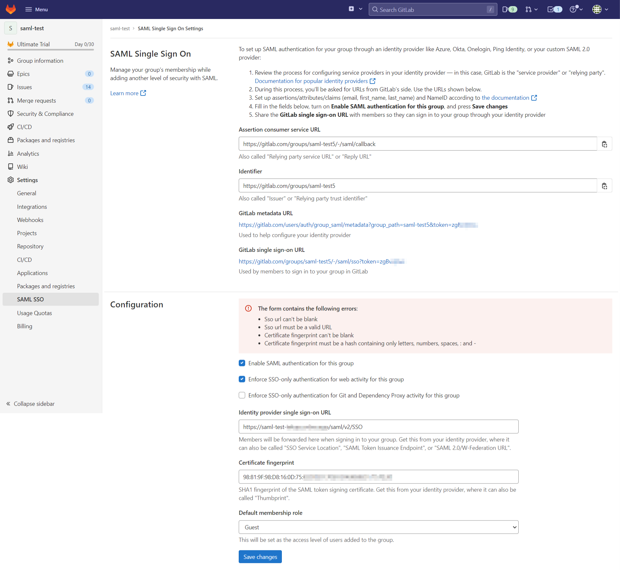Uncheck Enable SAML authentication for this group
The height and width of the screenshot is (570, 620).
click(x=242, y=363)
